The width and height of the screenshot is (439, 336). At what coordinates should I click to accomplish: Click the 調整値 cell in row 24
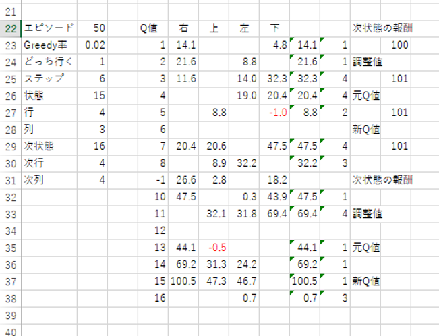365,62
